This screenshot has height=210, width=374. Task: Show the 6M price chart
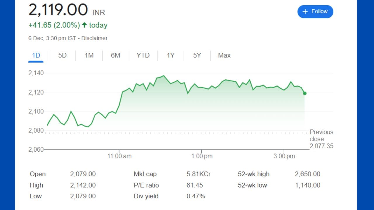(115, 55)
